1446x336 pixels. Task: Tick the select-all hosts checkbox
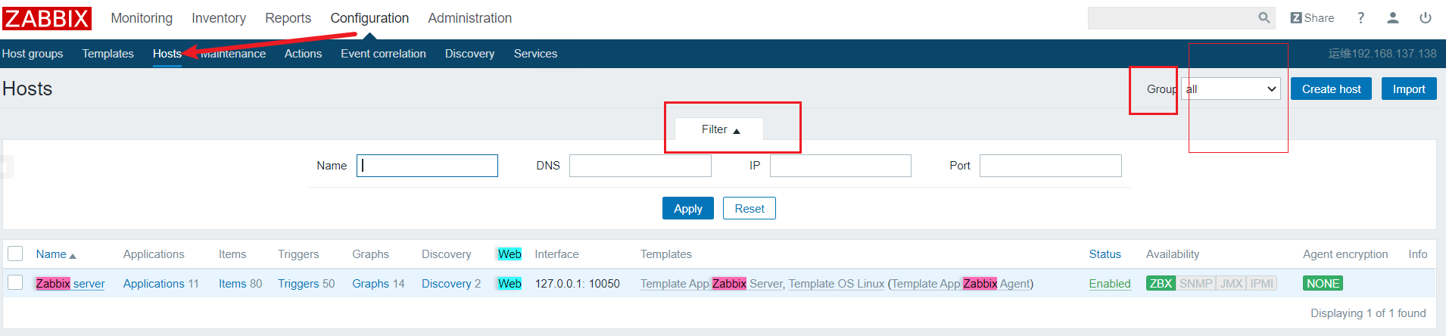(x=15, y=254)
